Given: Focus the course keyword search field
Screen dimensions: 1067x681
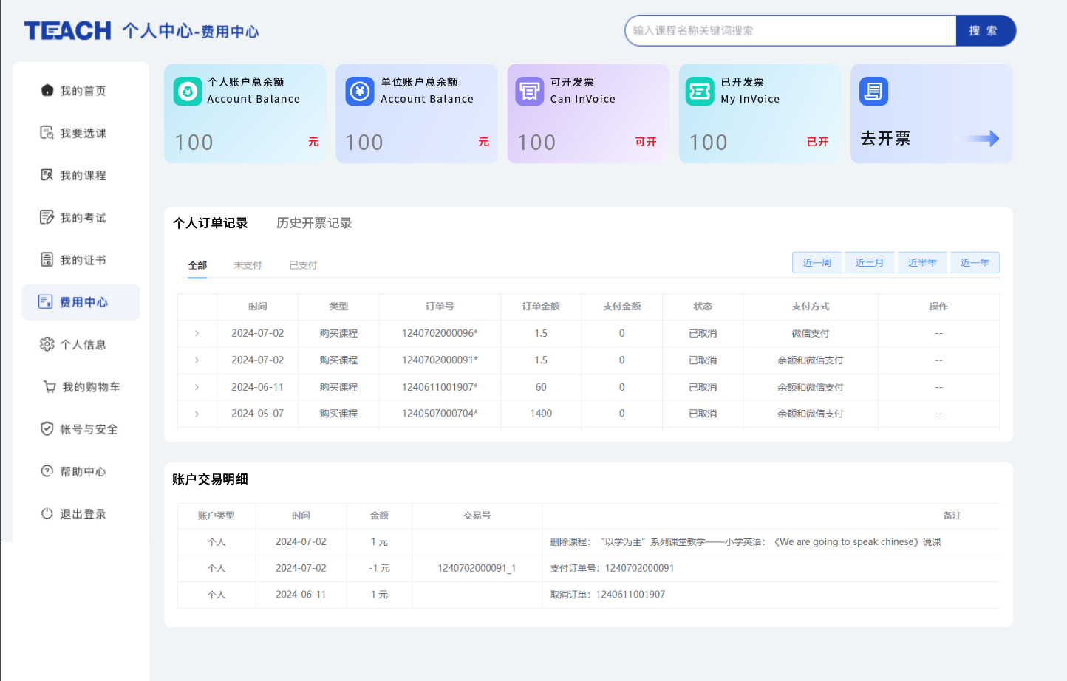Looking at the screenshot, I should (x=791, y=30).
